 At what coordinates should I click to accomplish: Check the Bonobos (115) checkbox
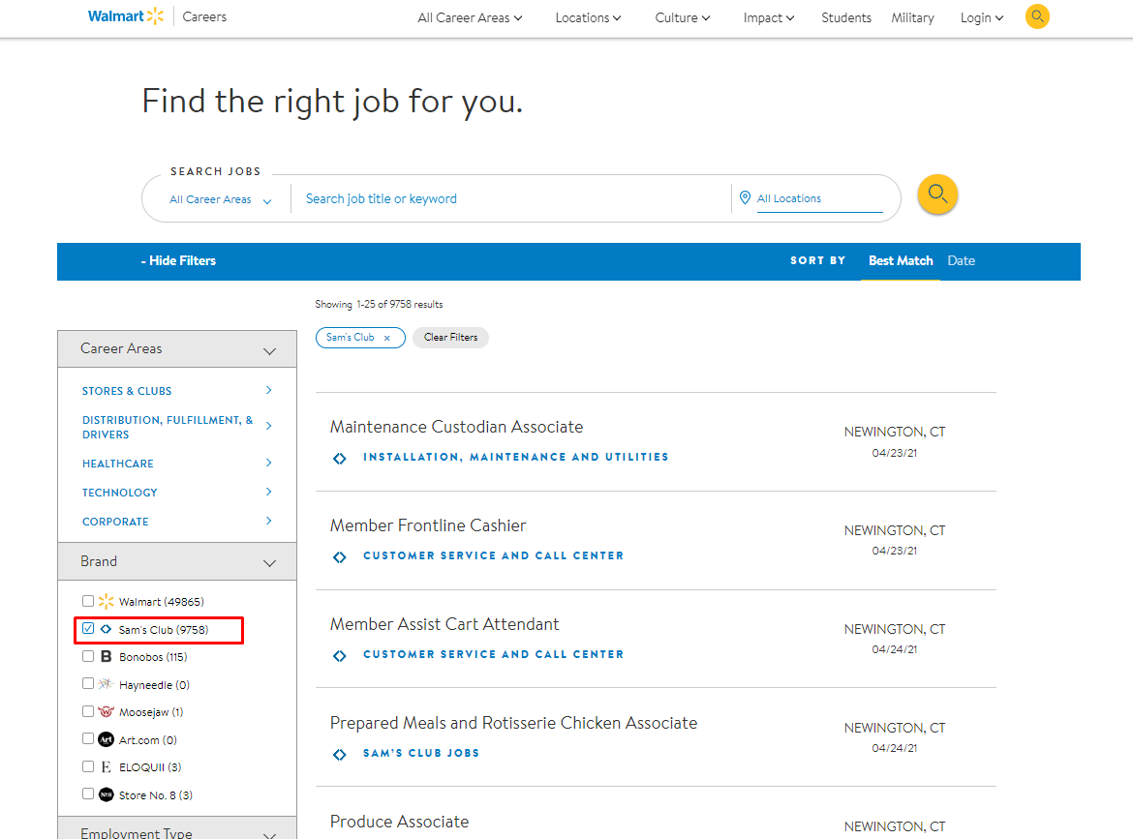tap(88, 655)
